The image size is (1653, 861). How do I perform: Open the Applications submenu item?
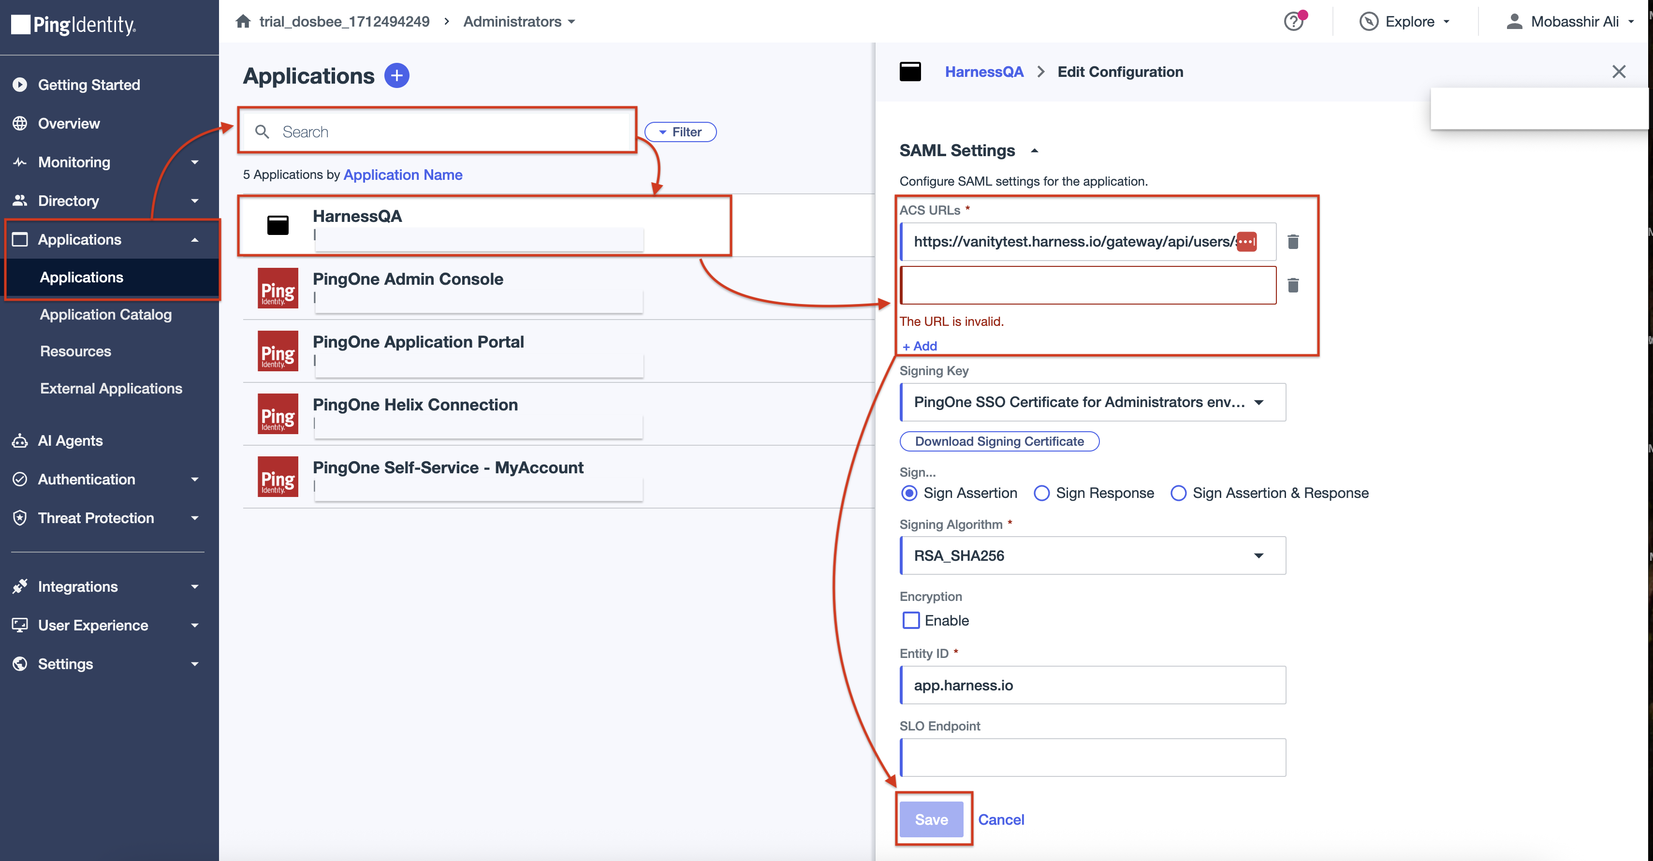point(81,277)
